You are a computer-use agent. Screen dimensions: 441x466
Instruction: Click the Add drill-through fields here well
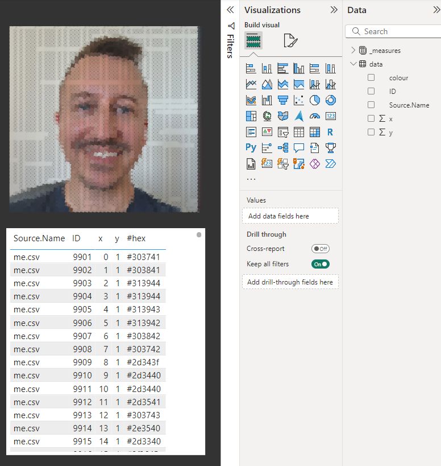(x=290, y=282)
